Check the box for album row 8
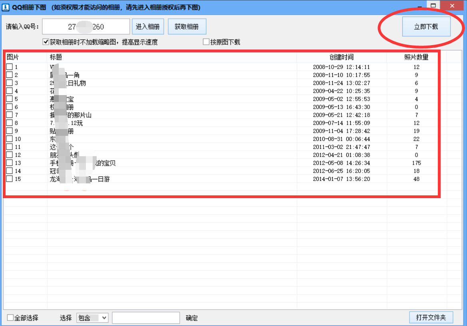 tap(10, 123)
